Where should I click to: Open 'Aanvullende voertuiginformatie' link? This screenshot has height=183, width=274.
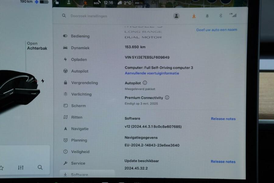(x=152, y=73)
